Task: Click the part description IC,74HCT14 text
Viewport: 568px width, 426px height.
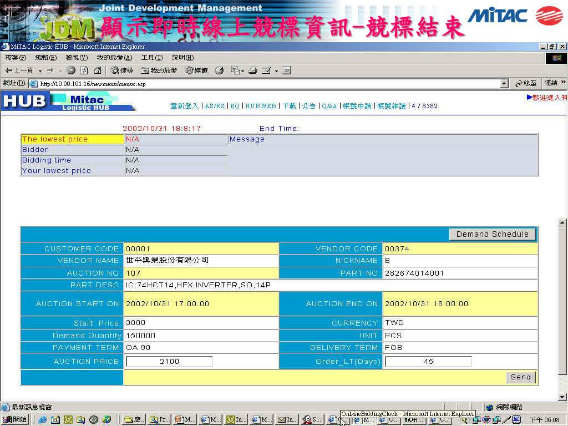Action: click(x=198, y=285)
